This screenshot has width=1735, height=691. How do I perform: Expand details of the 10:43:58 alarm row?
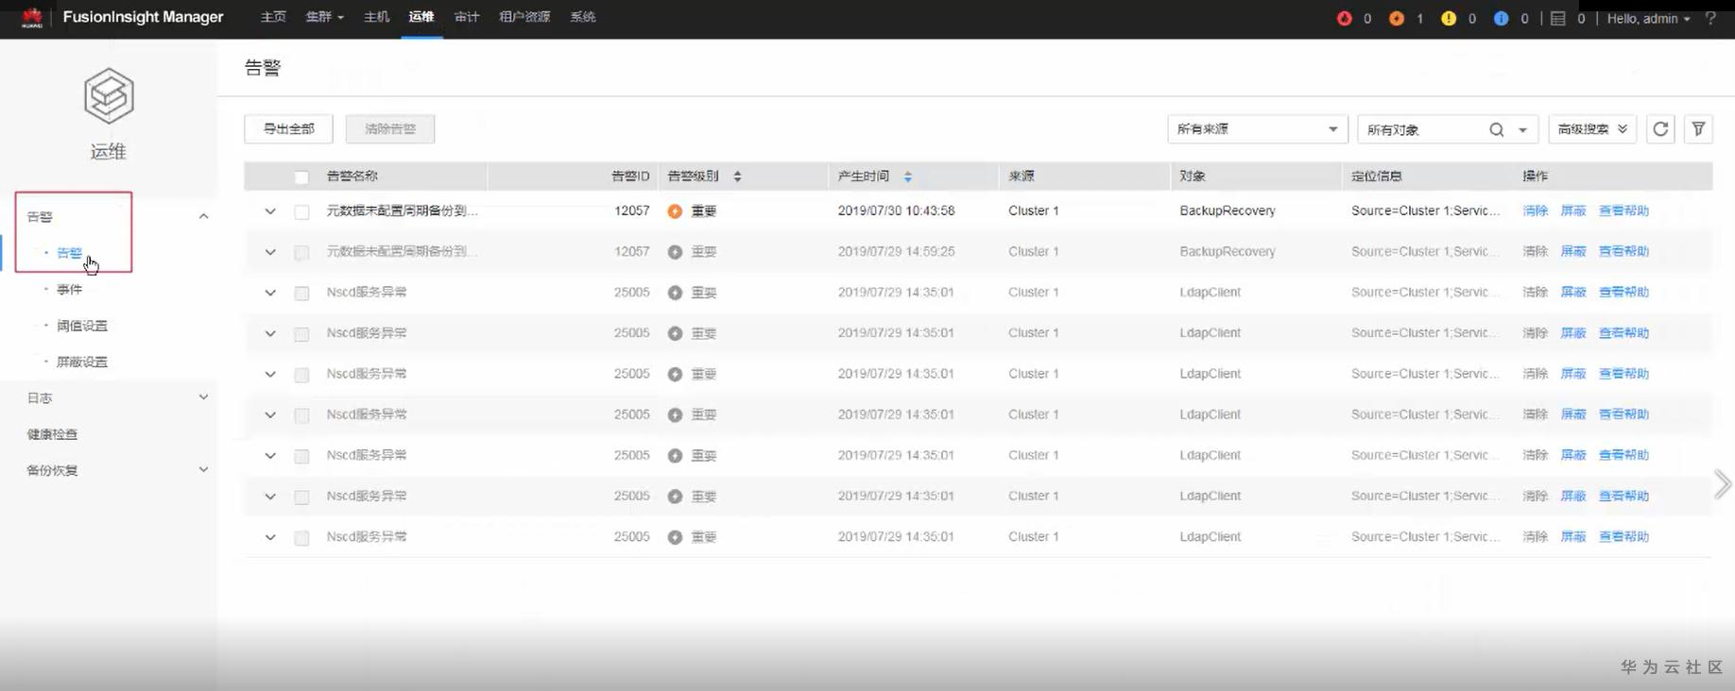[270, 211]
